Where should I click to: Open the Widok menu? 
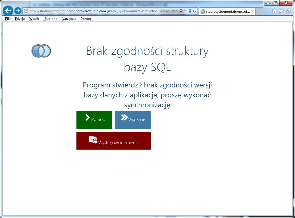point(34,19)
